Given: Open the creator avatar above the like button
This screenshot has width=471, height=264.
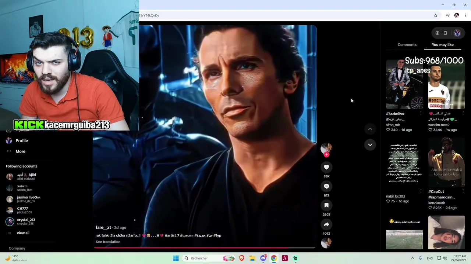Looking at the screenshot, I should [x=326, y=148].
